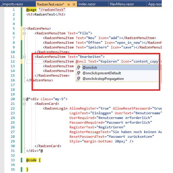173x173 pixels.
Task: Click the @onclick suggestion's directive icon
Action: [x=78, y=68]
